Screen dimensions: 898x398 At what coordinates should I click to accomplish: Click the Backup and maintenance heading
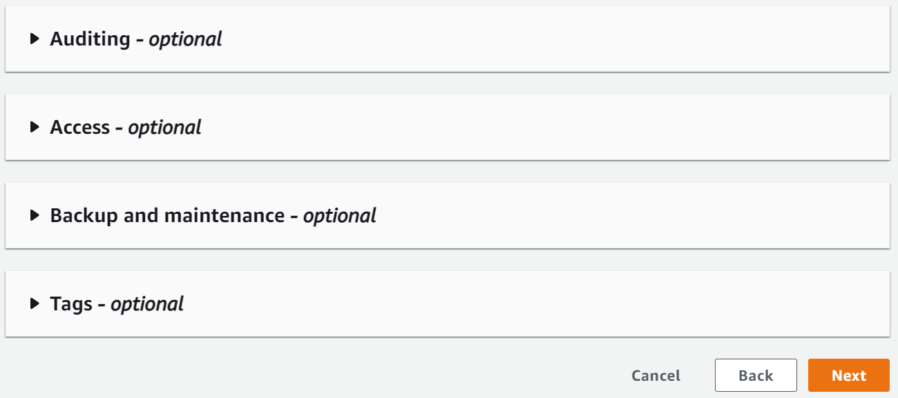(167, 216)
